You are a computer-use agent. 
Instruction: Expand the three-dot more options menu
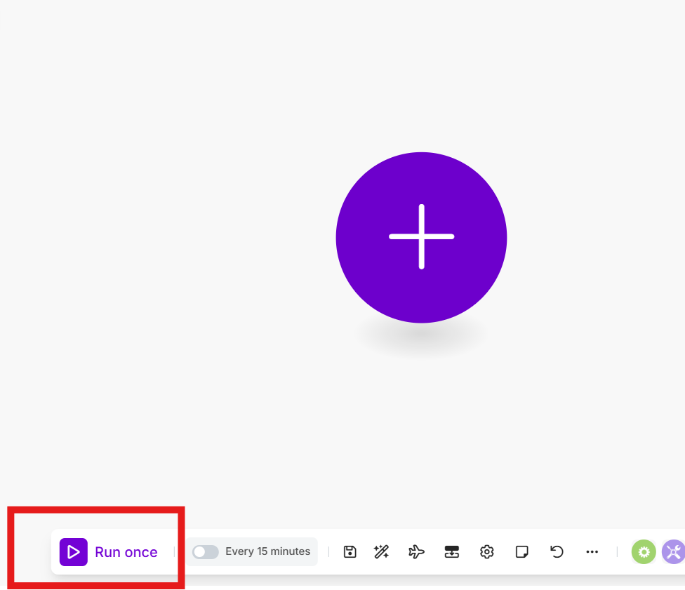click(592, 552)
